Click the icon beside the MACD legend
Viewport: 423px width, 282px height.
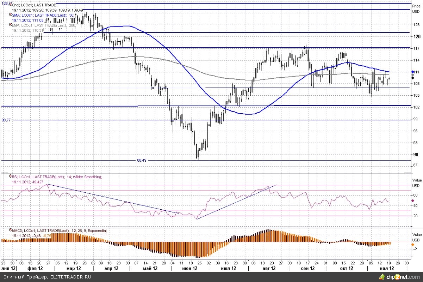[x=10, y=230]
